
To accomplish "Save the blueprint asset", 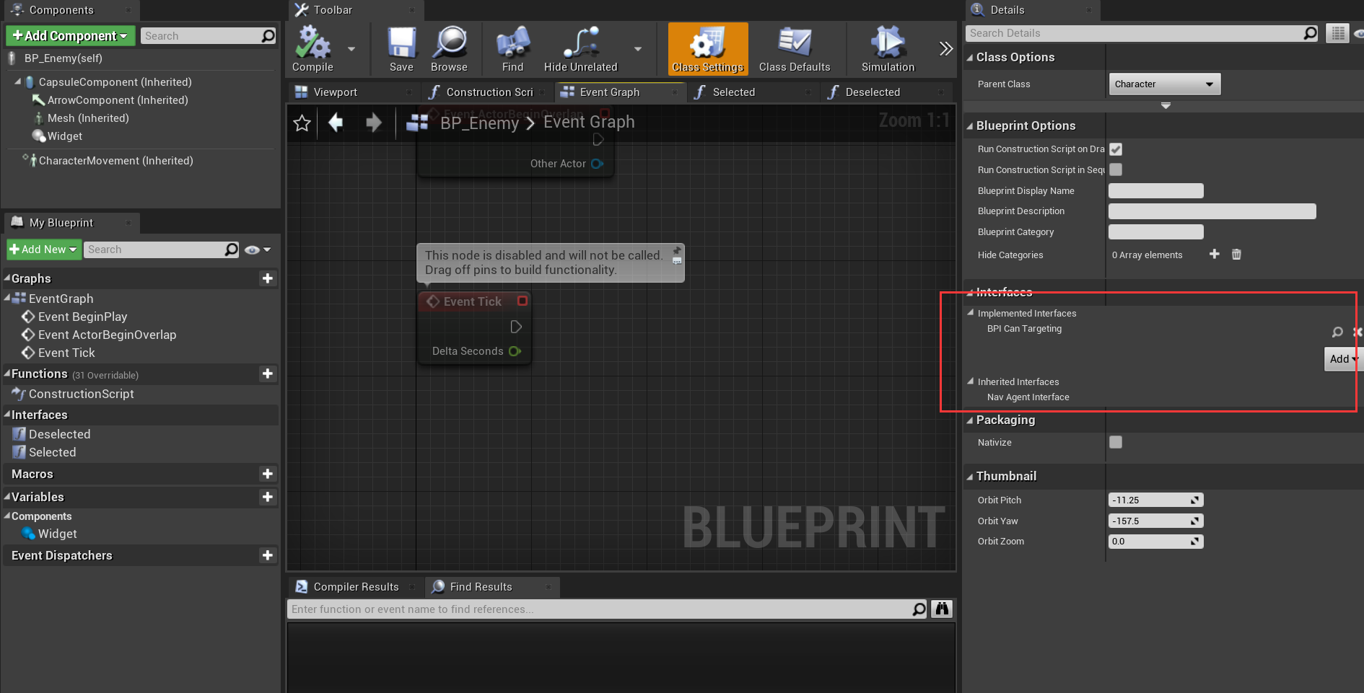I will [x=401, y=49].
